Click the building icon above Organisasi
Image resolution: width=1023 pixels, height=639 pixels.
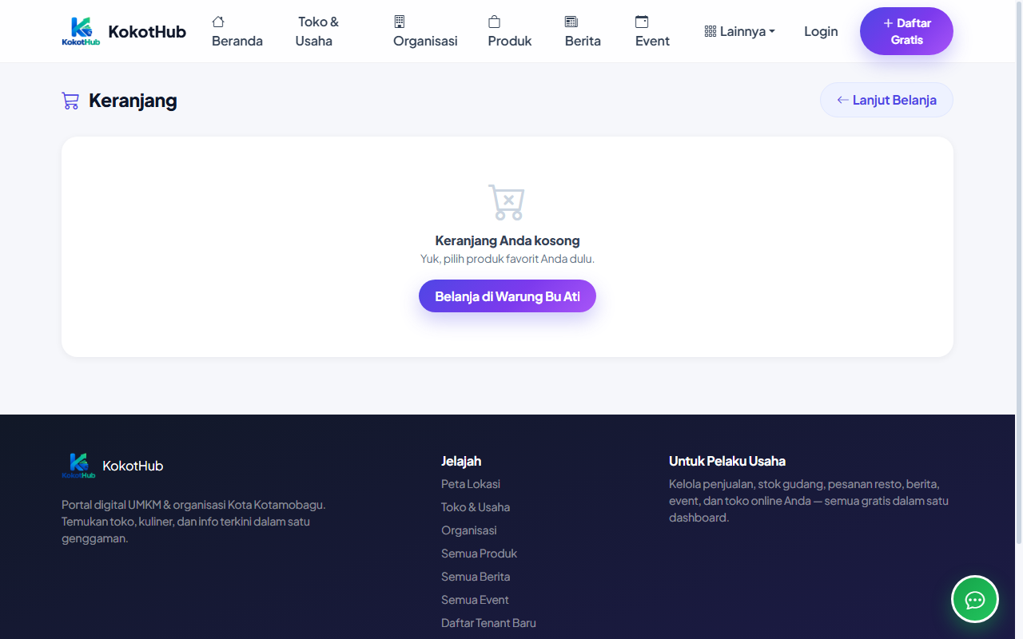400,22
